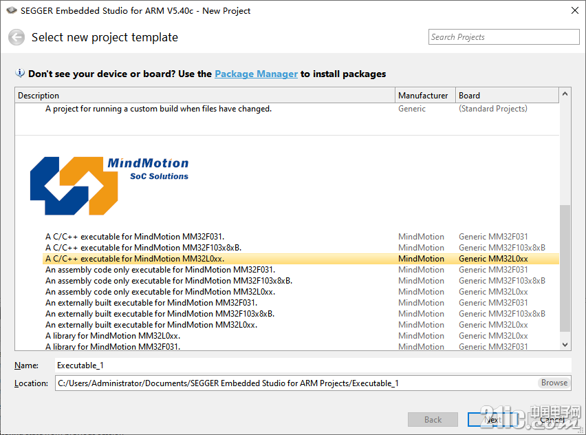The width and height of the screenshot is (586, 435).
Task: Click the info icon beside device hint
Action: [20, 73]
